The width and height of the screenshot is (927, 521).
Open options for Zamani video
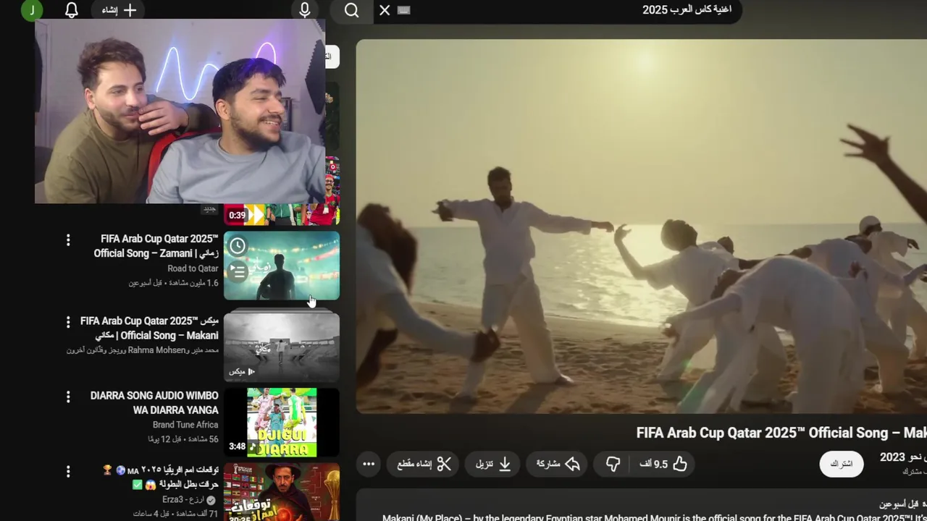click(x=68, y=240)
